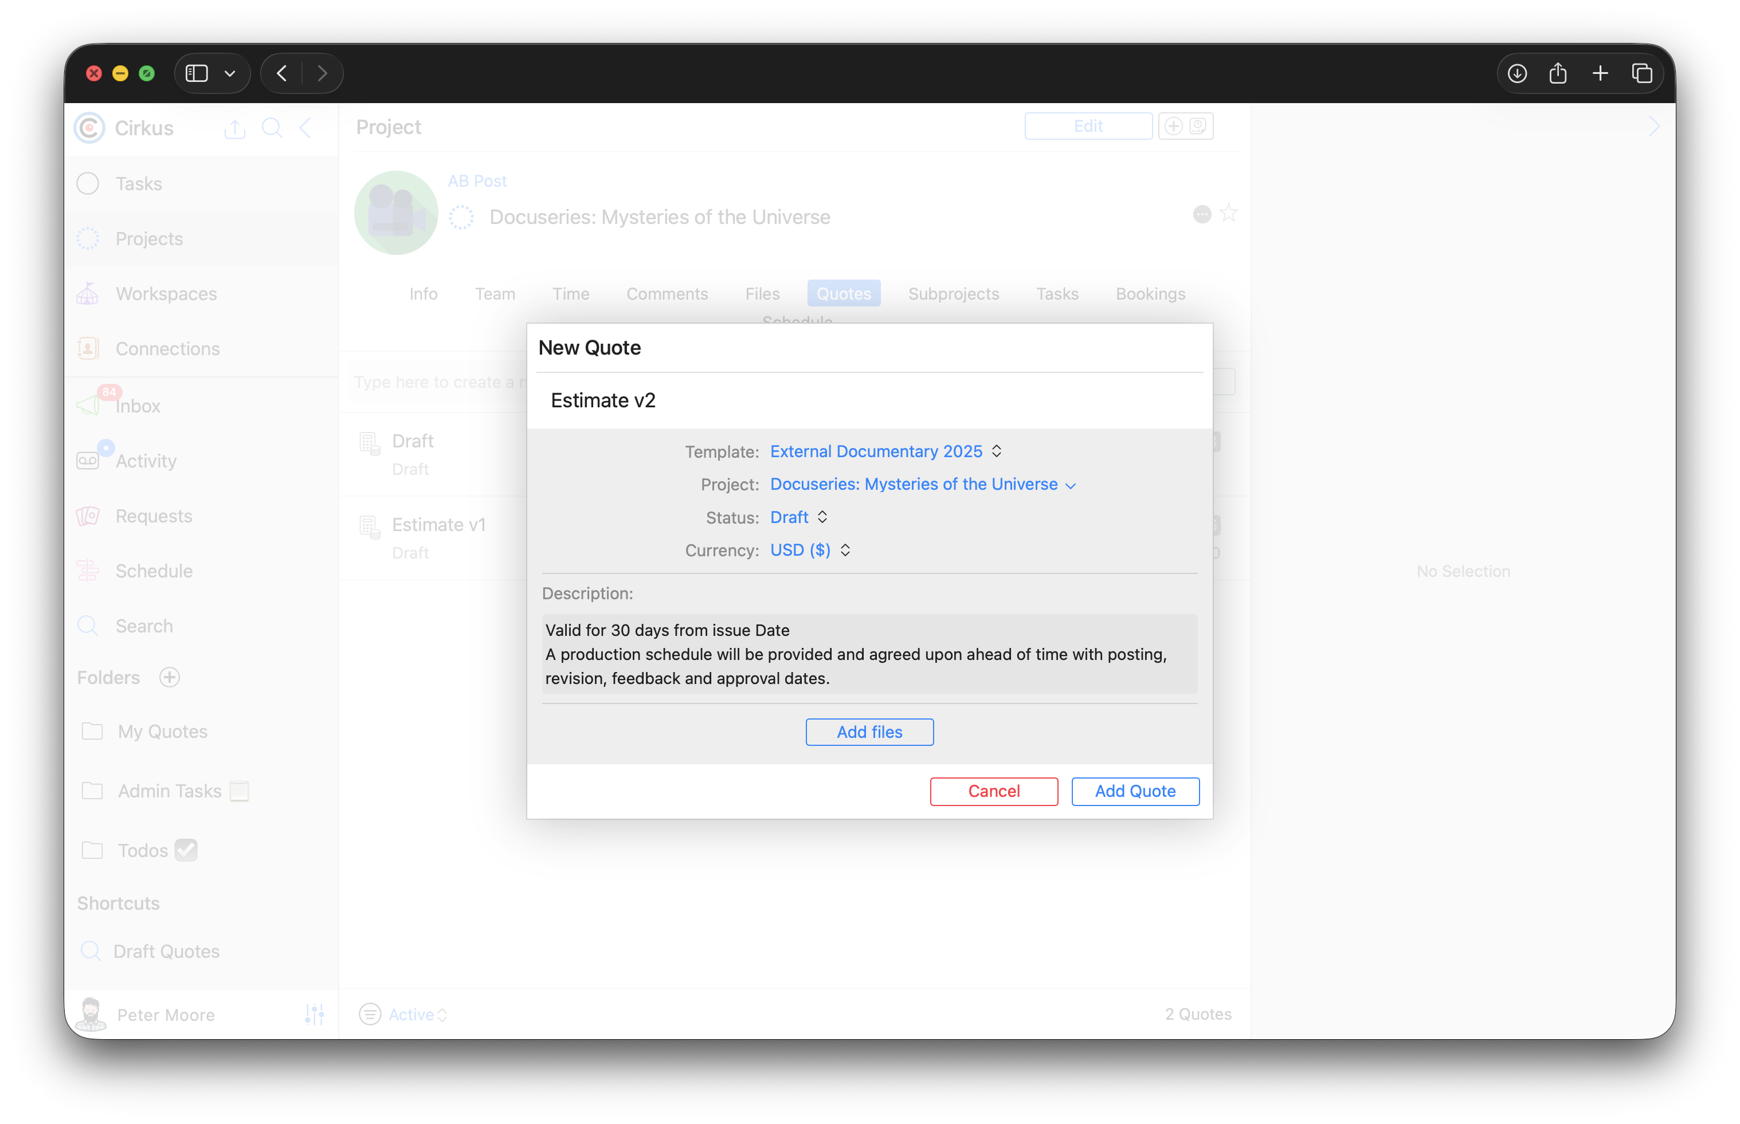Viewport: 1740px width, 1124px height.
Task: Click the new tab plus icon
Action: click(x=1600, y=73)
